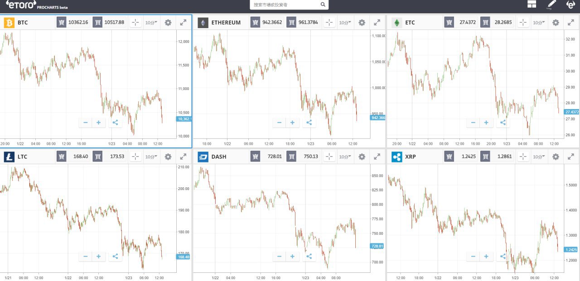Toggle crosshair on the ETC chart

523,23
